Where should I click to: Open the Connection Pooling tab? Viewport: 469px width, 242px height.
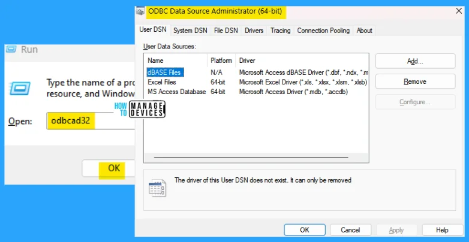[323, 31]
